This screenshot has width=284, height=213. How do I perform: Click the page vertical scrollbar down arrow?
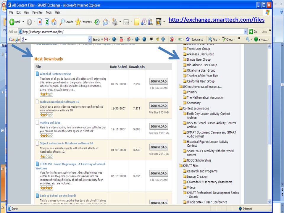pos(269,201)
